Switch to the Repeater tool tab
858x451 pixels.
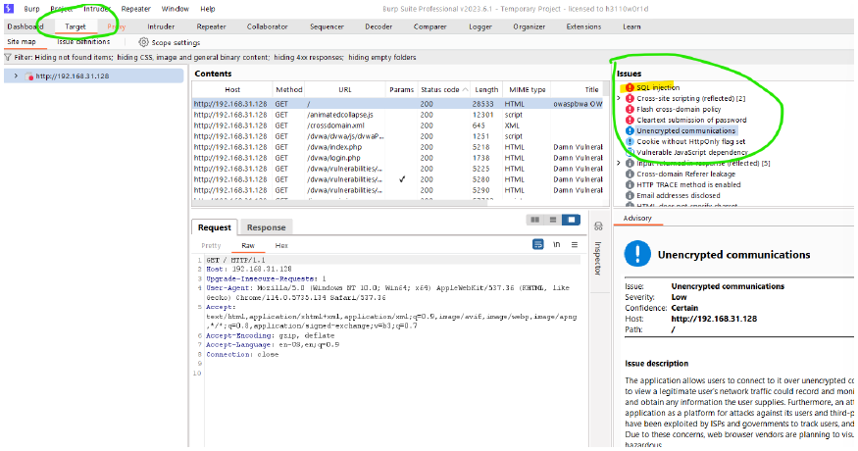[211, 26]
